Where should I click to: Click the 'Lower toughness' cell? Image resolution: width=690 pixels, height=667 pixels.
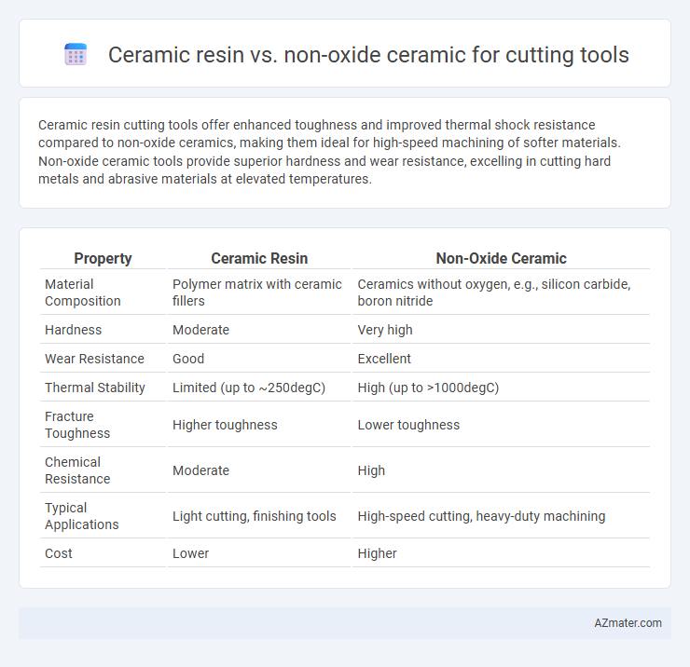coord(408,425)
